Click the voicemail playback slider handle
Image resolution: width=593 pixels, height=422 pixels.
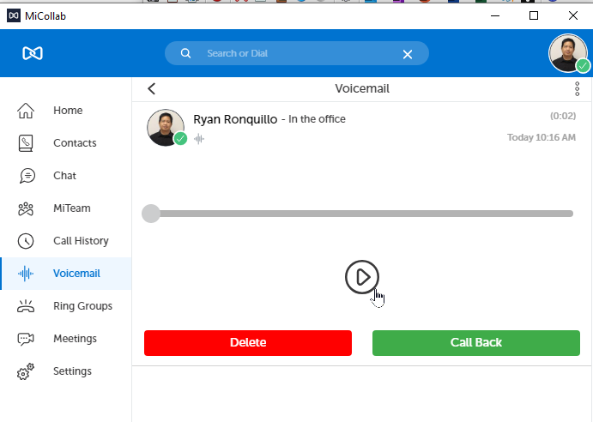tap(151, 214)
